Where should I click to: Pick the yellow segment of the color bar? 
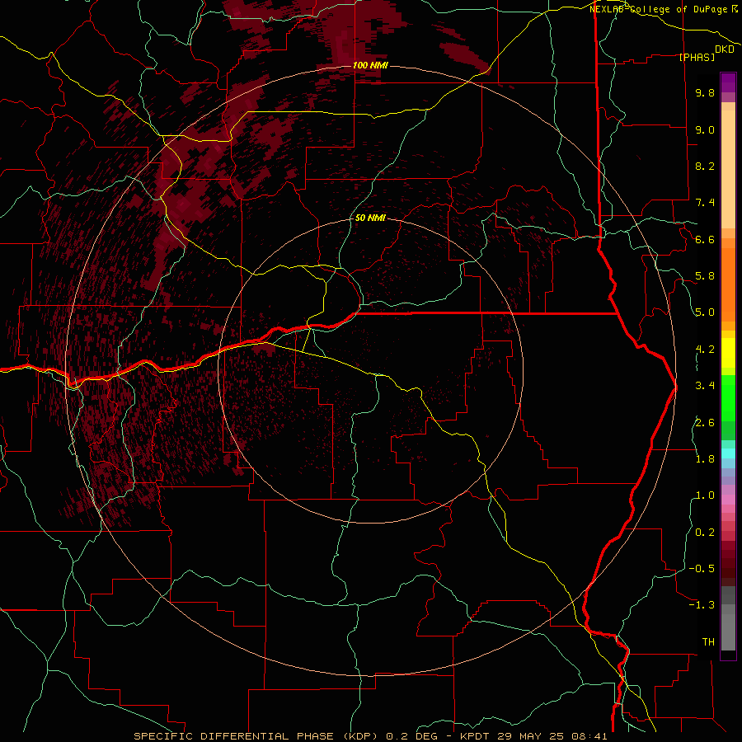[x=728, y=353]
